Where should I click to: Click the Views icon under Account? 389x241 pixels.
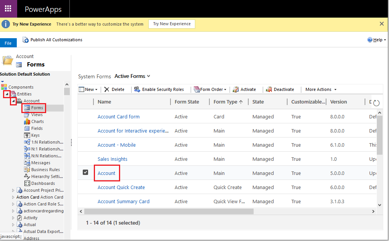coord(27,115)
